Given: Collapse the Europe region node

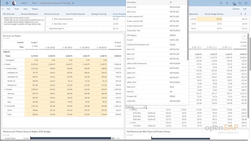Looking at the screenshot, I should coord(5,89).
